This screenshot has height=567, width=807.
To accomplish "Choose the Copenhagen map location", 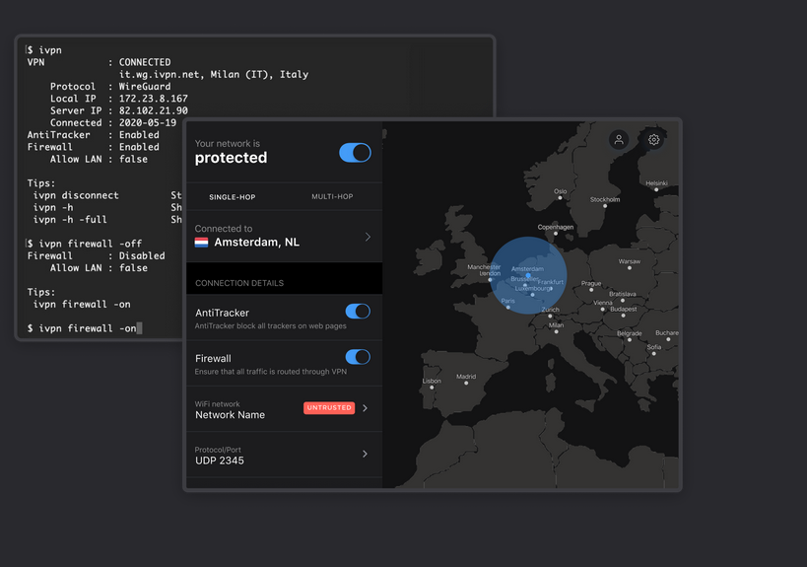I will (556, 234).
